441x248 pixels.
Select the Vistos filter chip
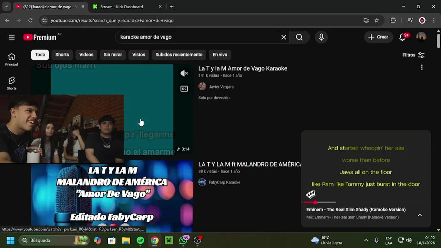click(x=139, y=55)
